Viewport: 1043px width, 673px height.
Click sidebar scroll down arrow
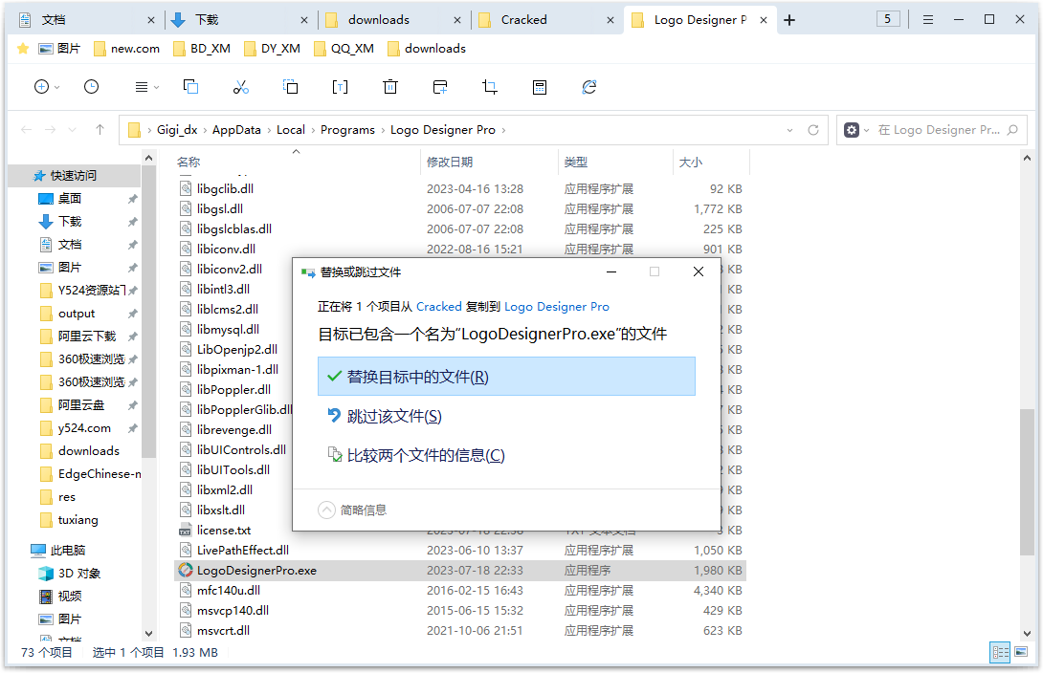tap(148, 634)
